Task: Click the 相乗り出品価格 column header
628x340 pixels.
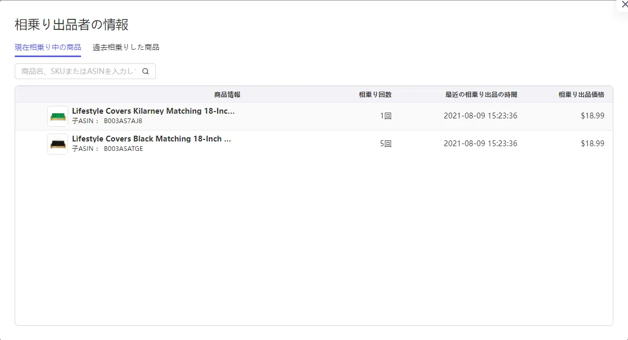Action: (581, 95)
